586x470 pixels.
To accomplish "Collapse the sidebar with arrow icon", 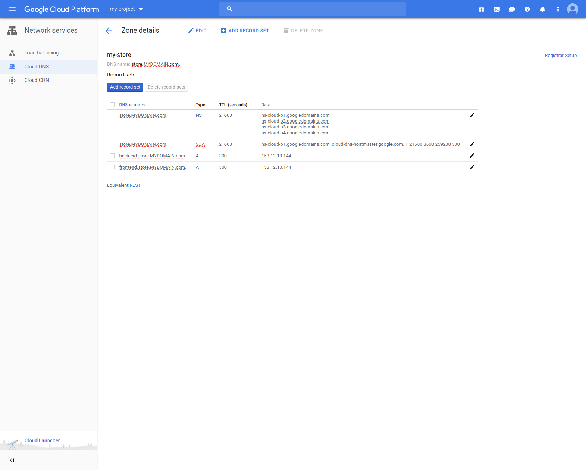I will click(12, 460).
